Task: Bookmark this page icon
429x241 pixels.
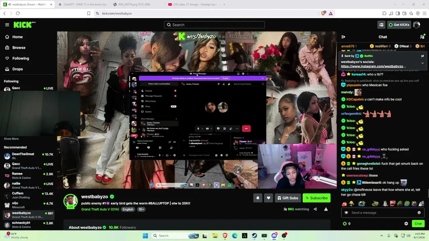Action: pyautogui.click(x=88, y=13)
